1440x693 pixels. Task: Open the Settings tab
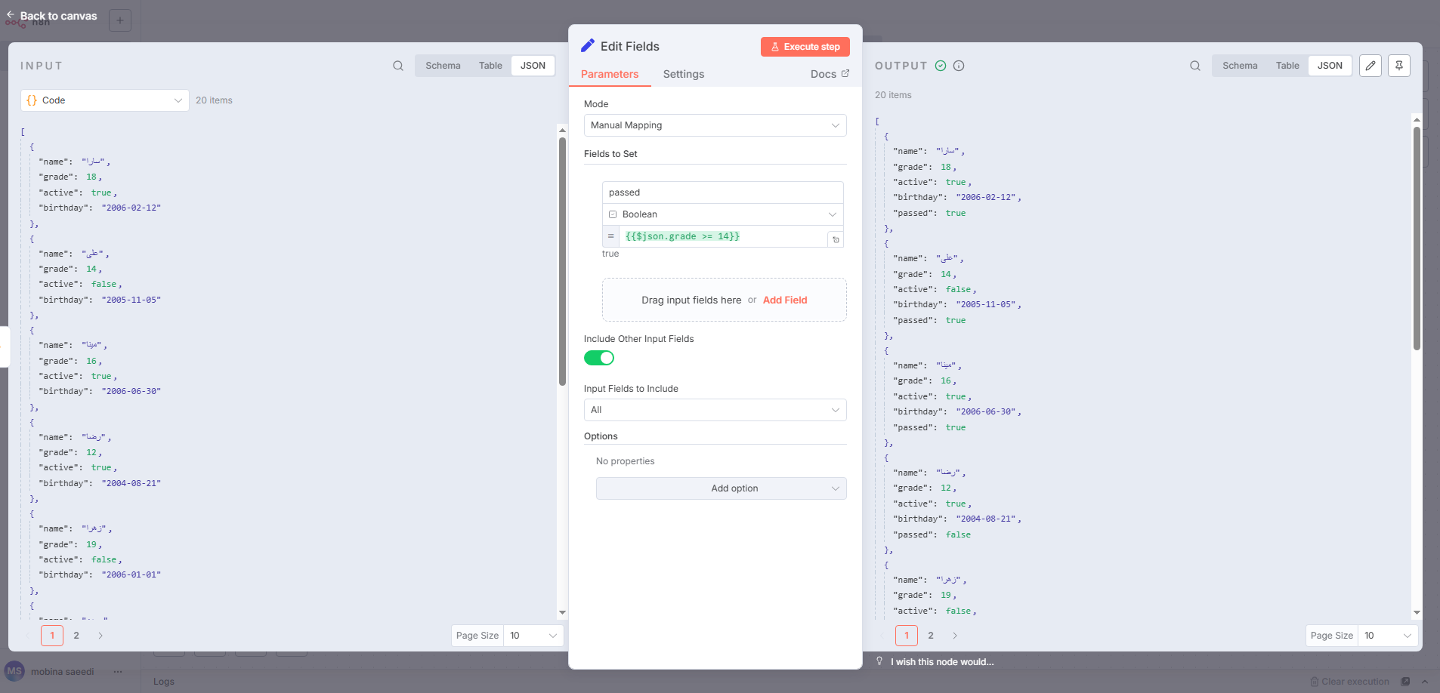point(683,74)
